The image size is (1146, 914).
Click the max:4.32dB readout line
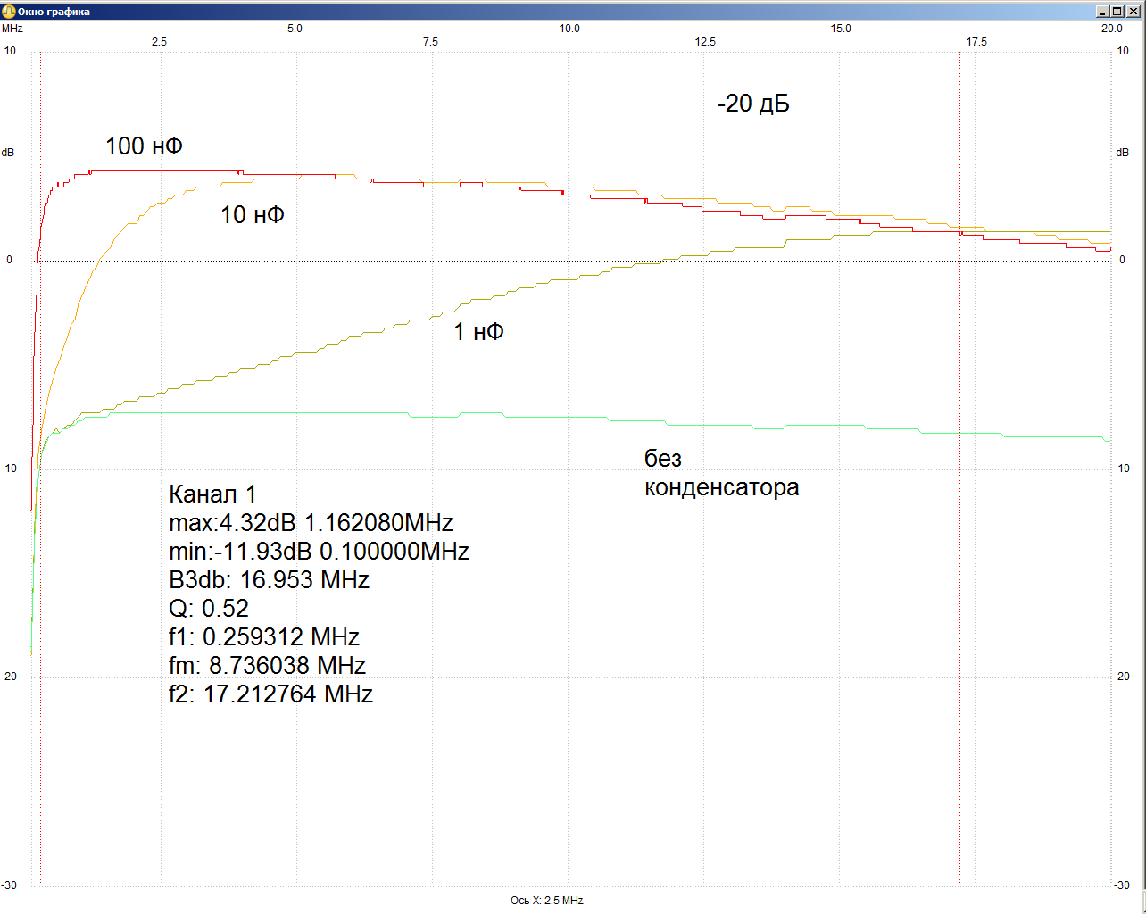click(311, 523)
